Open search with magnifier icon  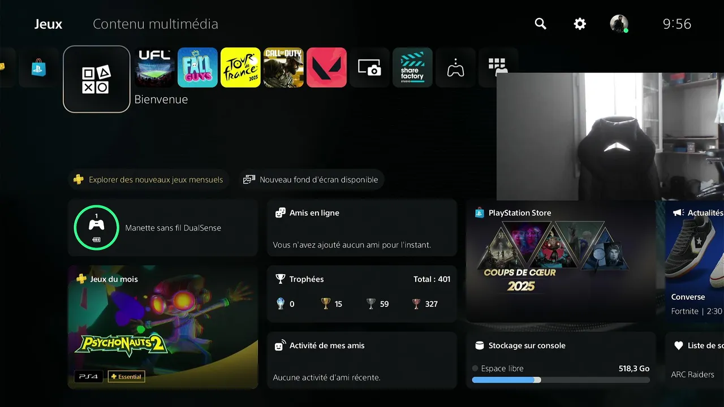(541, 24)
